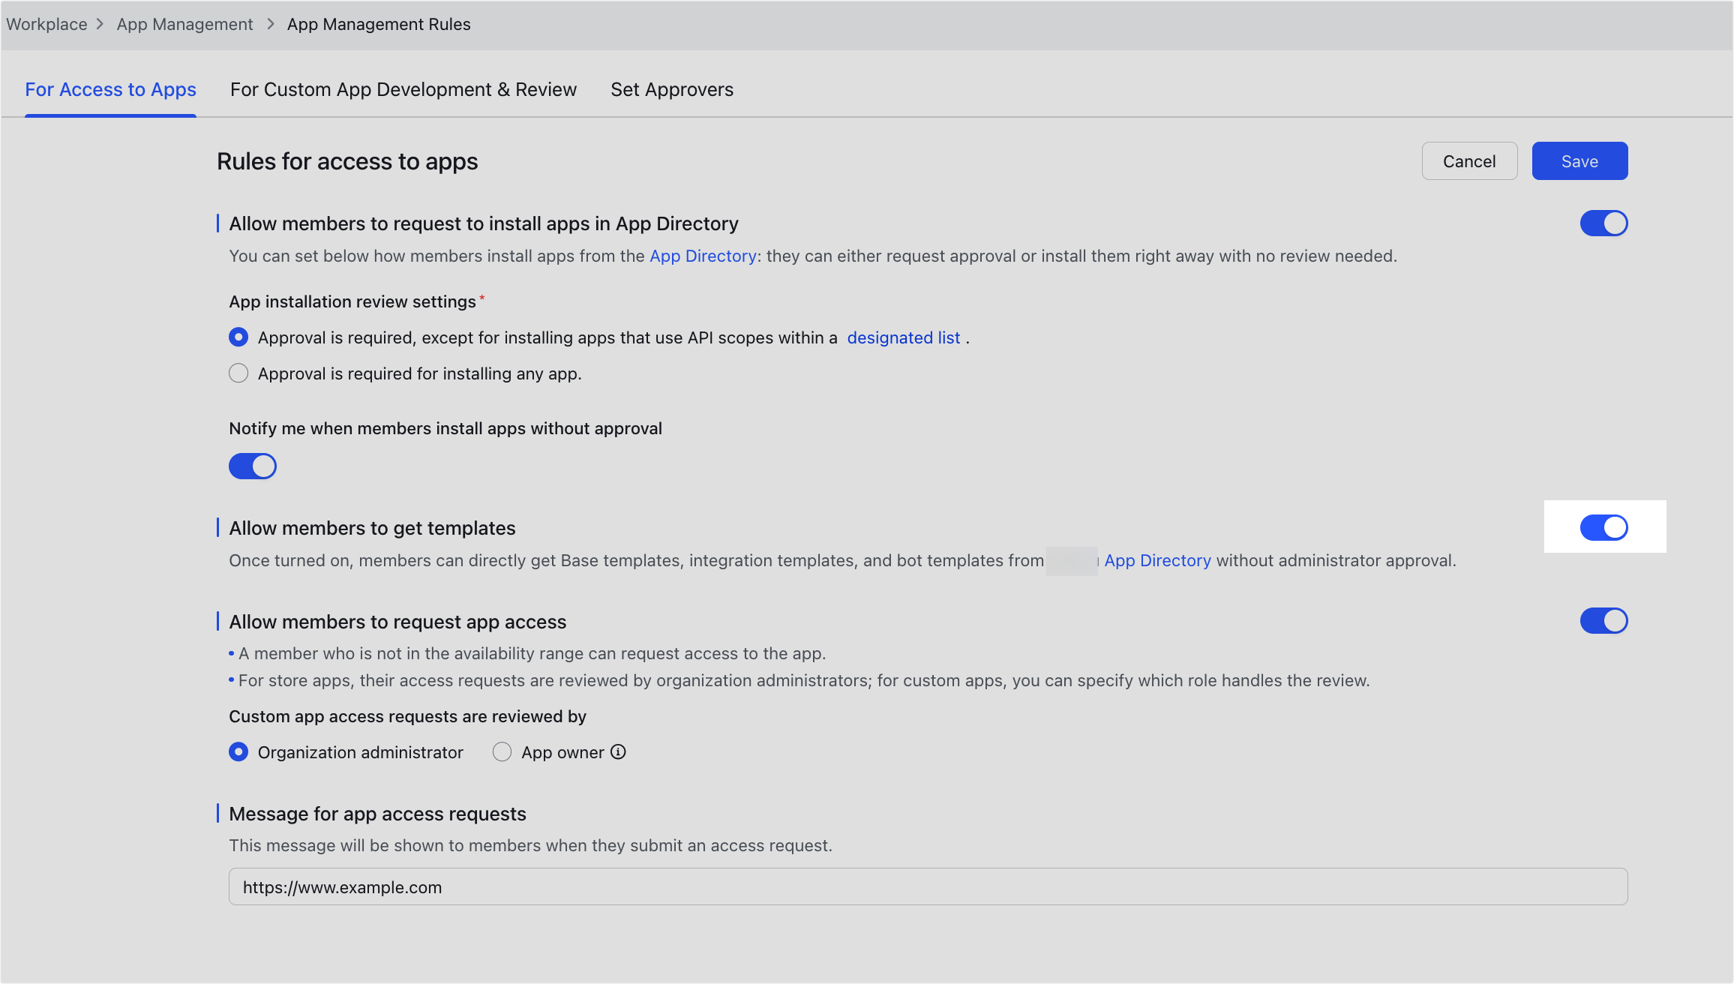The height and width of the screenshot is (984, 1734).
Task: Open App Directory link in install description
Action: [x=703, y=256]
